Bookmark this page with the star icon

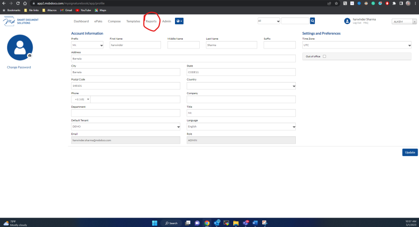point(336,3)
